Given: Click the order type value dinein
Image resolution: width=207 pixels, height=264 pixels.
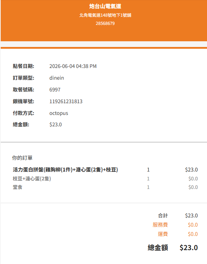Looking at the screenshot, I should (57, 78).
